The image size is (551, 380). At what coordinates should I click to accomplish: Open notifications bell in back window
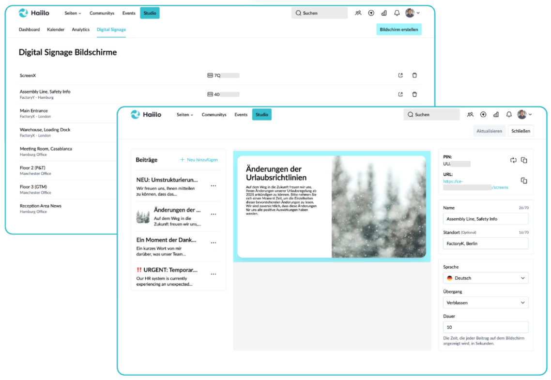[x=397, y=13]
